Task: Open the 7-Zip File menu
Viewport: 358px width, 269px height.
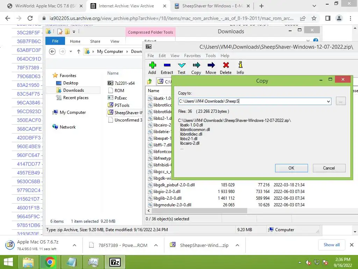Action: (x=150, y=56)
